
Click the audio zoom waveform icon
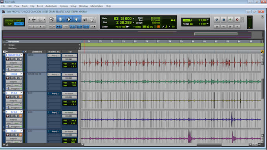34,20
